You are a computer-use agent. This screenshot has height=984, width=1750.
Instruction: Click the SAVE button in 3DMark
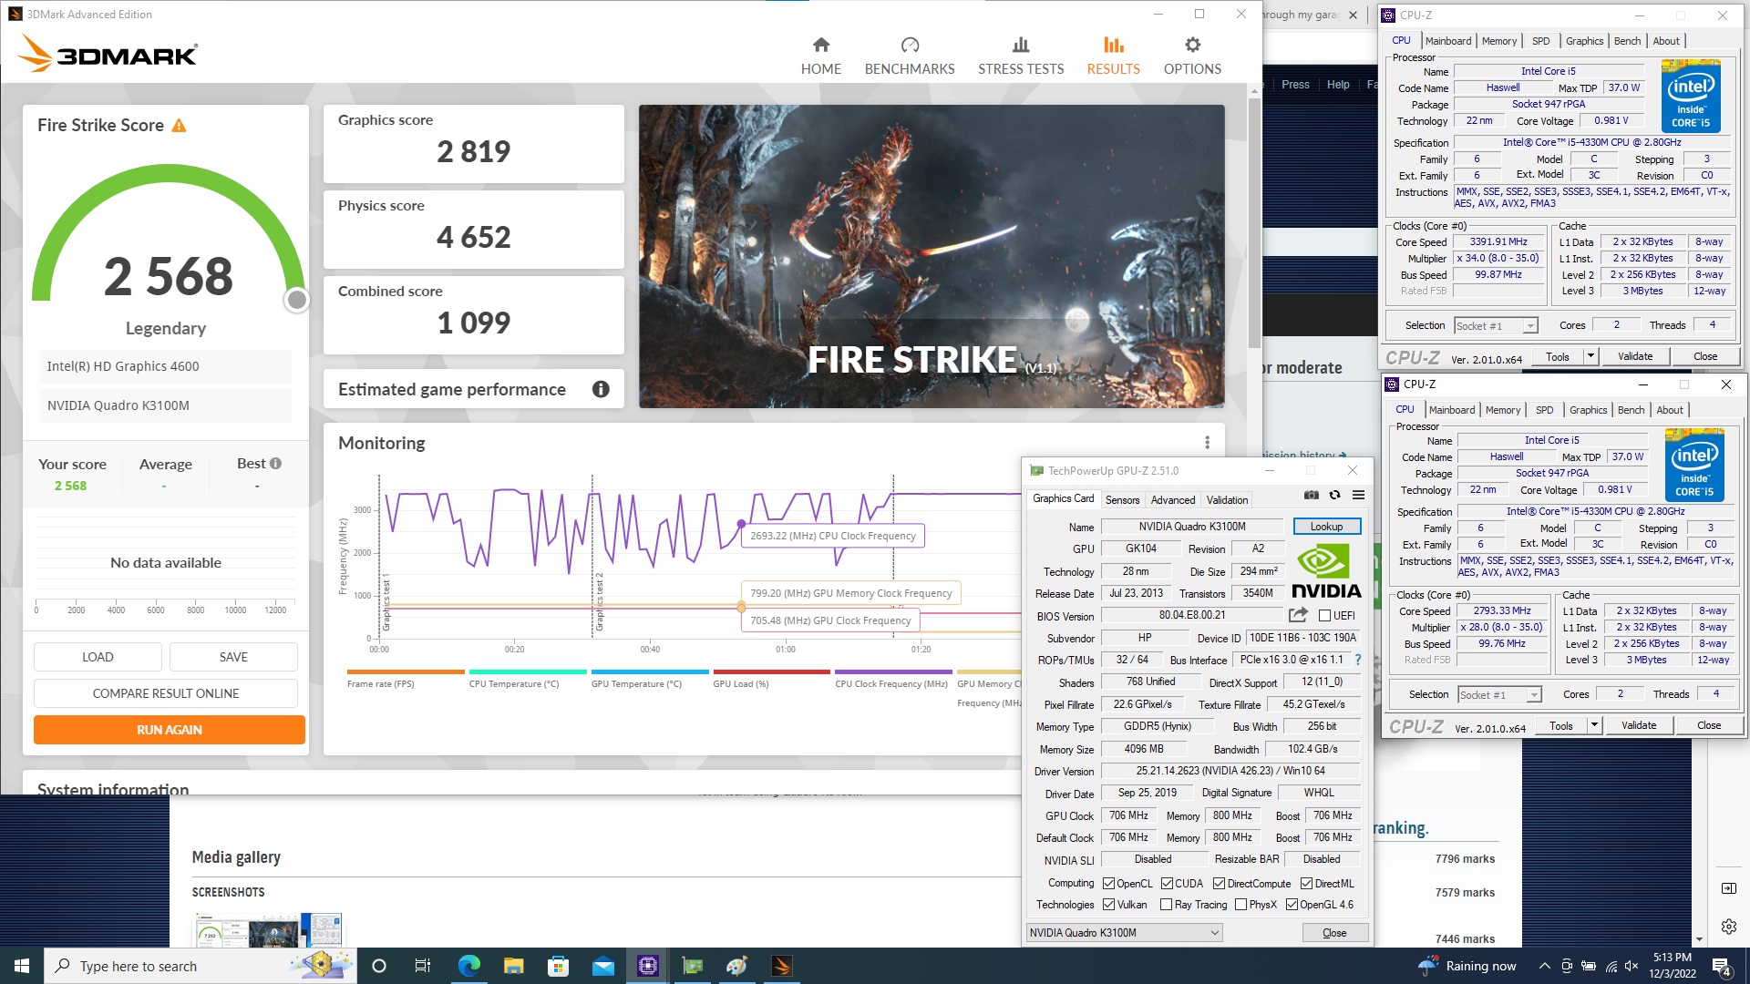click(233, 657)
